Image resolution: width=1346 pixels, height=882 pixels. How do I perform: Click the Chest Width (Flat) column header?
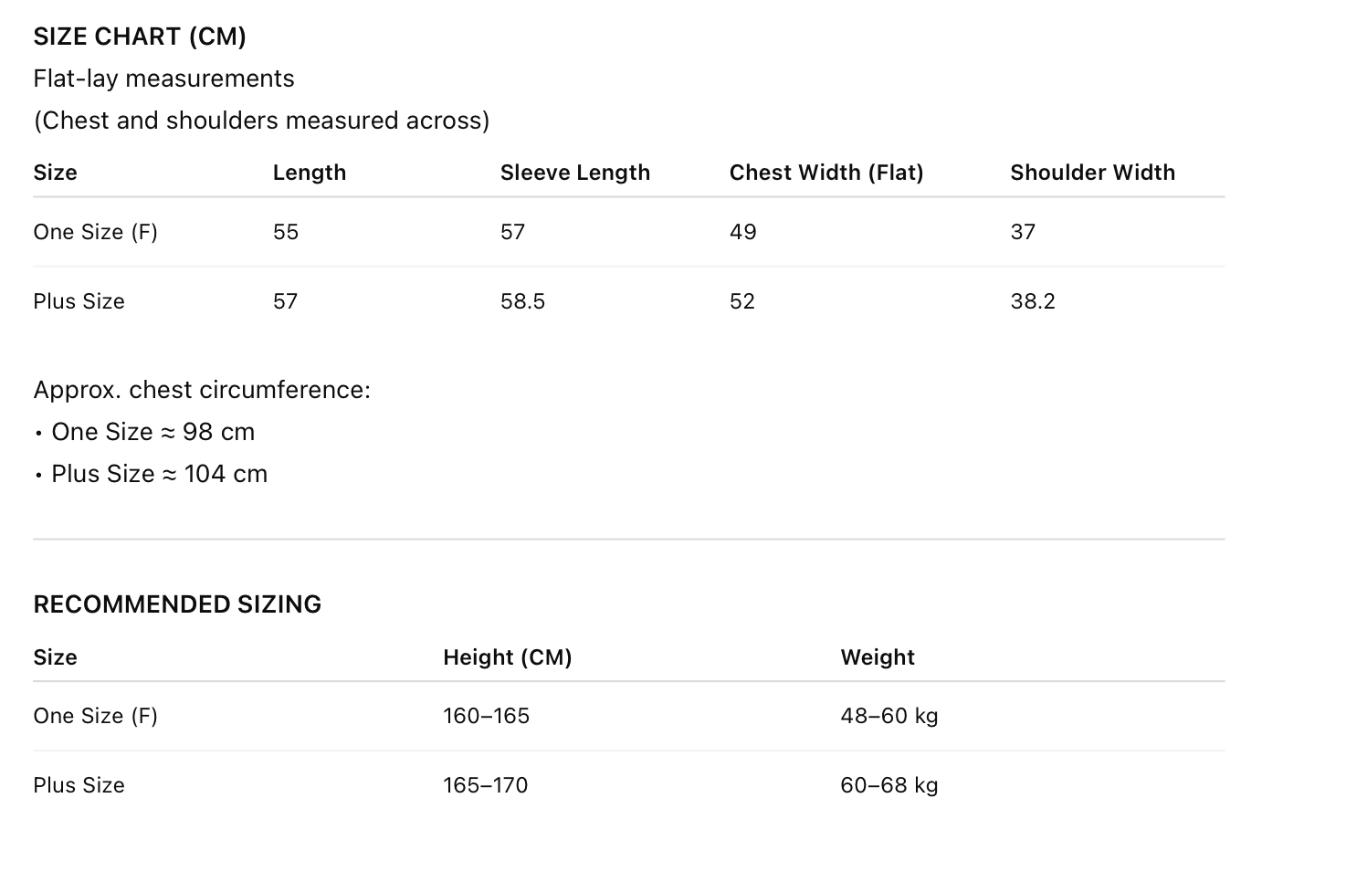point(825,173)
